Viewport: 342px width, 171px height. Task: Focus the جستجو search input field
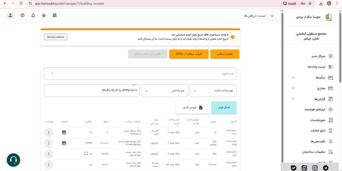coord(140,74)
